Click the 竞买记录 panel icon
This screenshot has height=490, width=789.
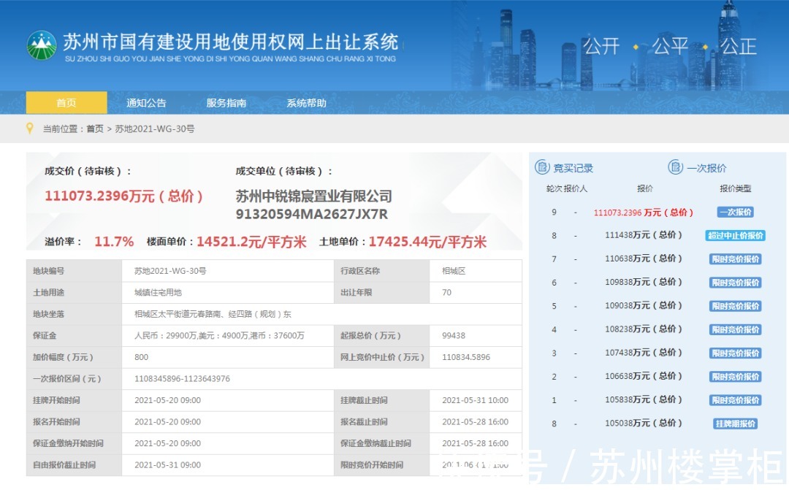(x=542, y=167)
